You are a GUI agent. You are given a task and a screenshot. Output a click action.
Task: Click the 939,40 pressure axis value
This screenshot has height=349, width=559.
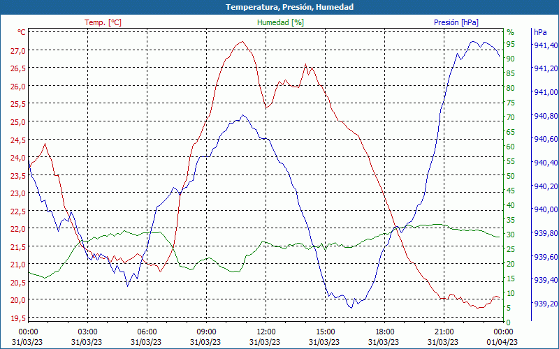pyautogui.click(x=546, y=281)
